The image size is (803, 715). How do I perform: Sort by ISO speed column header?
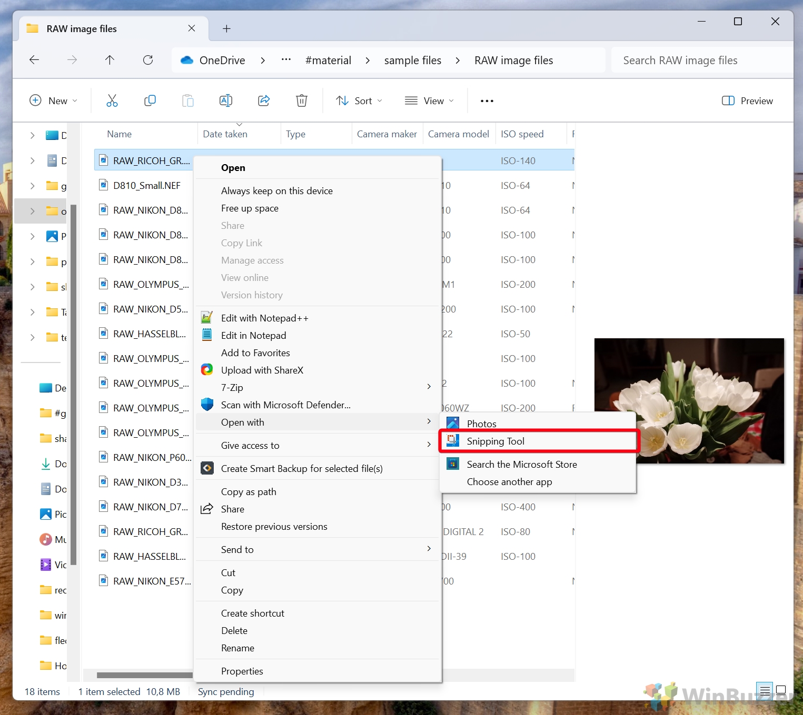522,134
